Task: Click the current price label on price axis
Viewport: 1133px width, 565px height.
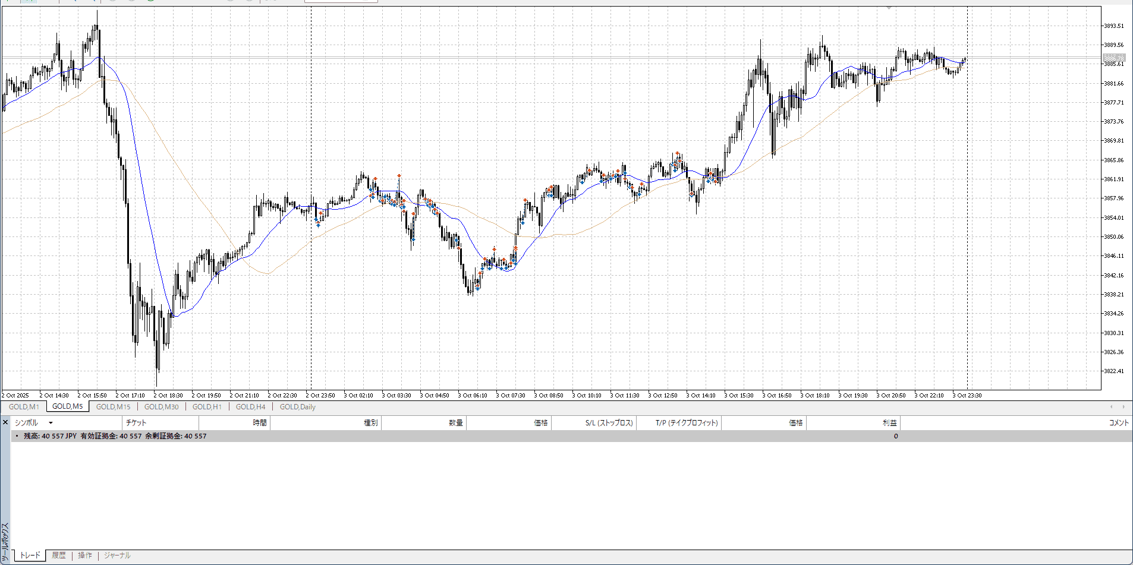Action: pyautogui.click(x=1113, y=58)
